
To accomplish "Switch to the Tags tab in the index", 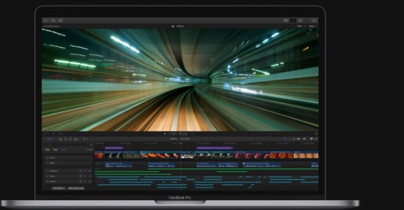I will [55, 150].
